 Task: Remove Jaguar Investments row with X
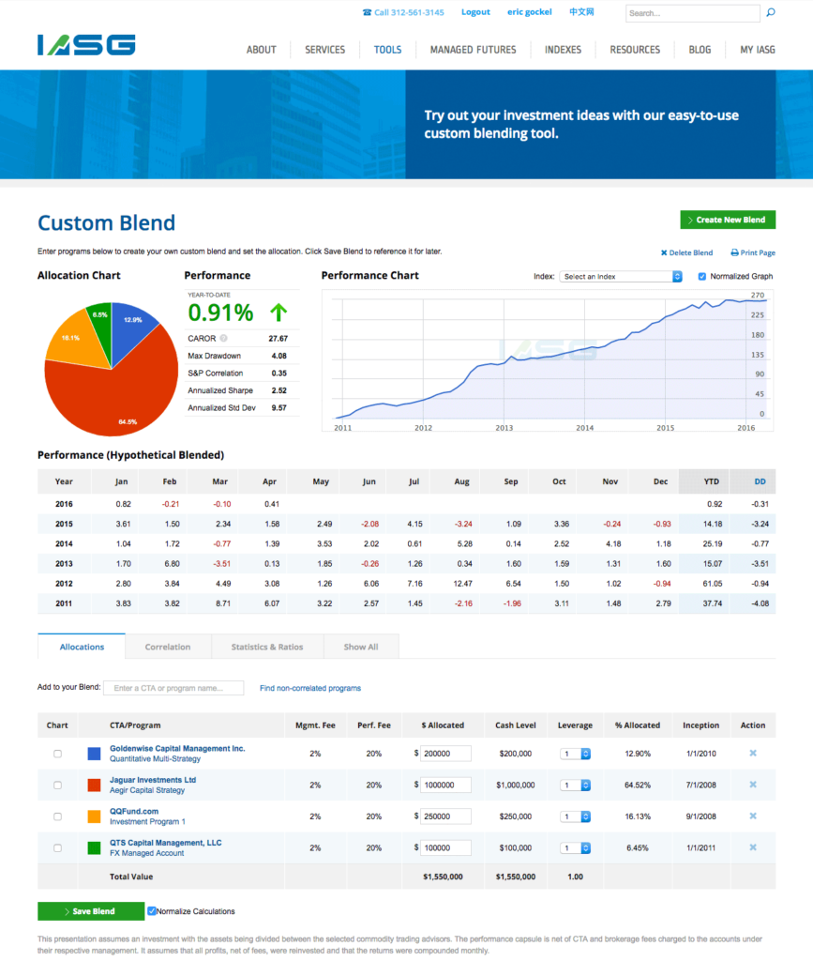click(753, 785)
